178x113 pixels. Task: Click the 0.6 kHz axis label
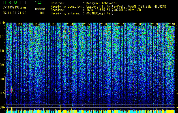coord(2,107)
